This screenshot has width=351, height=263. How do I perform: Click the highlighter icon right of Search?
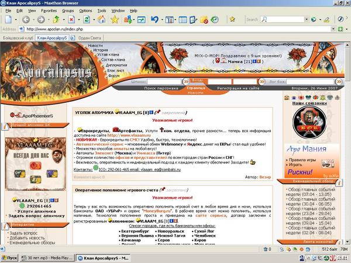[326, 20]
